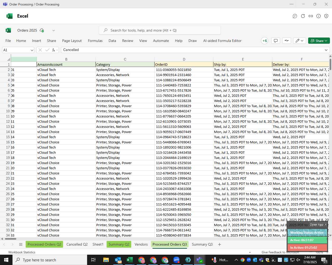Show hidden system tray icons chevron
Viewport: 332px width, 265px height.
coord(236,260)
